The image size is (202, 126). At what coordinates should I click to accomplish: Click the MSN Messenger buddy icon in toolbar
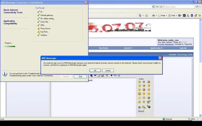coord(199,15)
